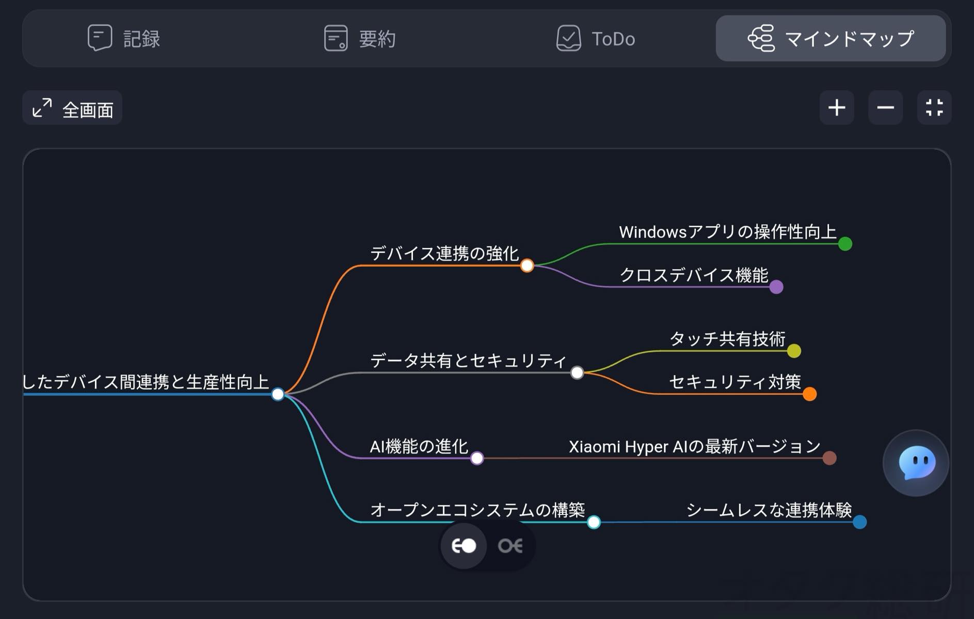Screen dimensions: 974x619
Task: Click the Xiaomi Hyper AIの最新バージョン node
Action: (x=694, y=447)
